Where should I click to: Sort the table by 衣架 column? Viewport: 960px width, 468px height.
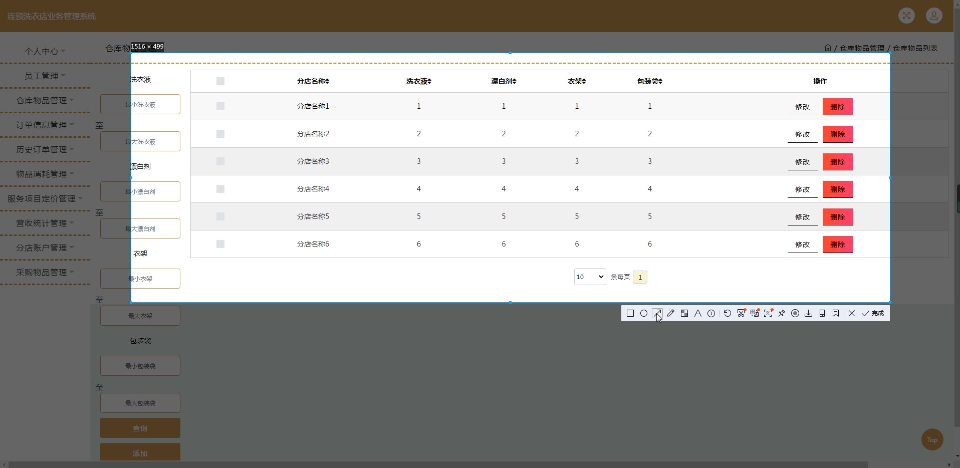coord(577,81)
